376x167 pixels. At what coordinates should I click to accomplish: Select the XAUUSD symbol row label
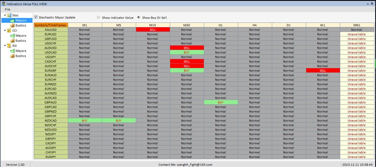[x=51, y=30]
